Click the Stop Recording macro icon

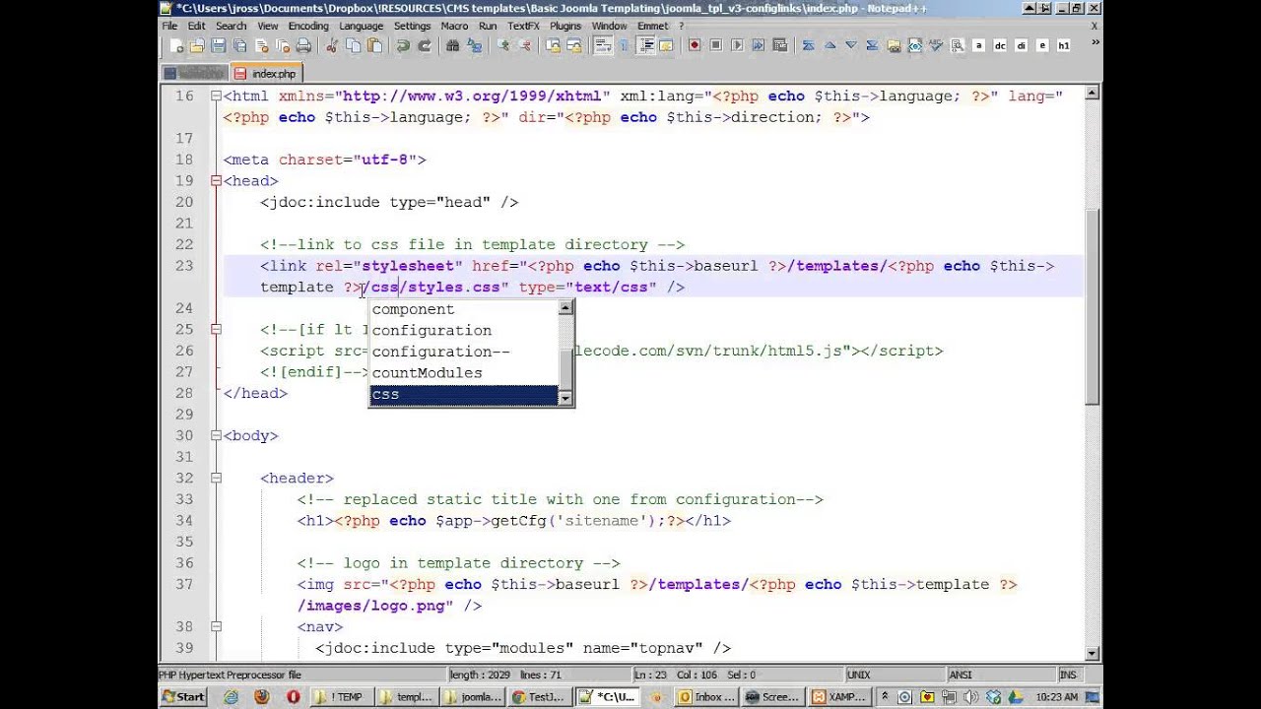tap(716, 45)
